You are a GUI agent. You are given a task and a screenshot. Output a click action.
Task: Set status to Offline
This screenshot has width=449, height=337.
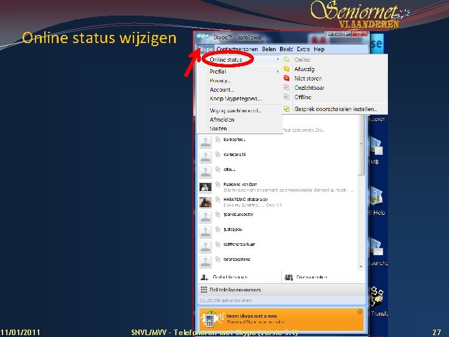(302, 97)
